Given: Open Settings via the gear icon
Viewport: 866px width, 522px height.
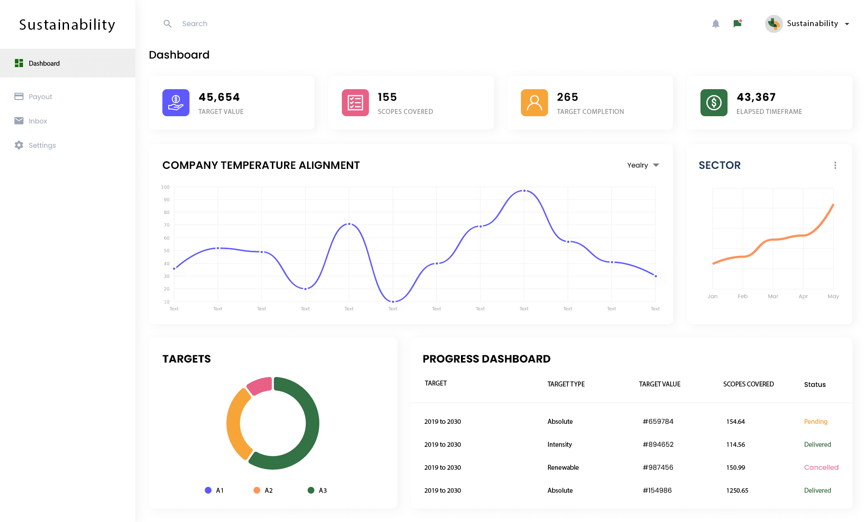Looking at the screenshot, I should [18, 145].
